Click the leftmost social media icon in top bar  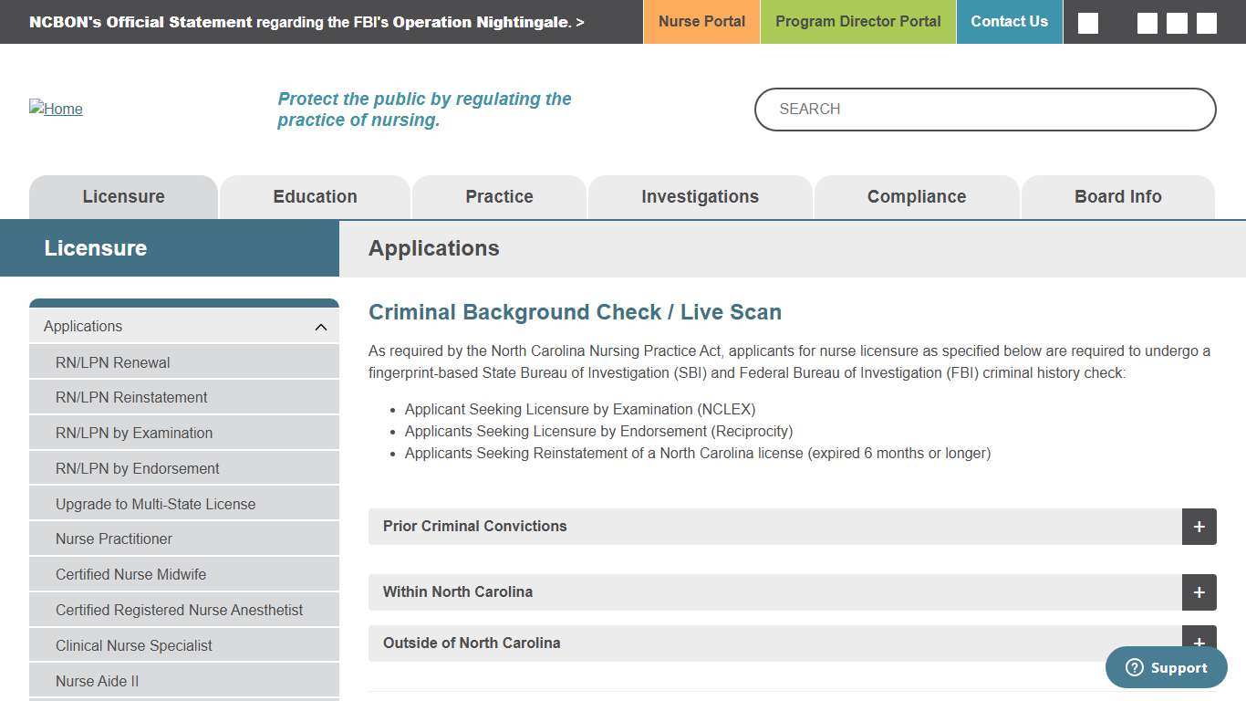tap(1087, 22)
